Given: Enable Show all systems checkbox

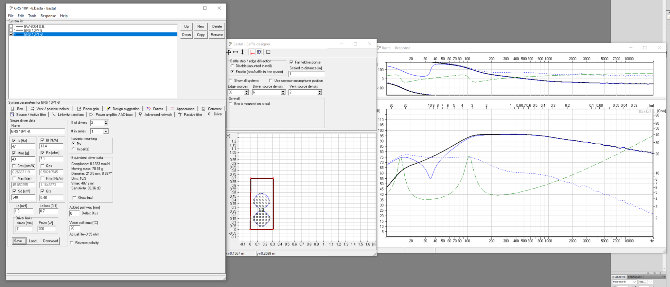Looking at the screenshot, I should 230,81.
